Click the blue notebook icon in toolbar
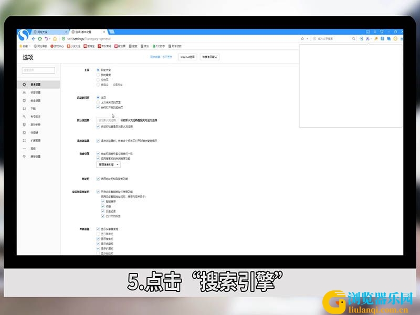 382,38
